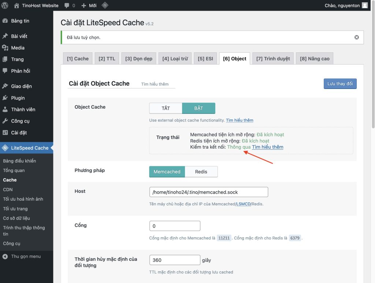
Task: Open the comments bubble icon in admin bar
Action: point(67,5)
